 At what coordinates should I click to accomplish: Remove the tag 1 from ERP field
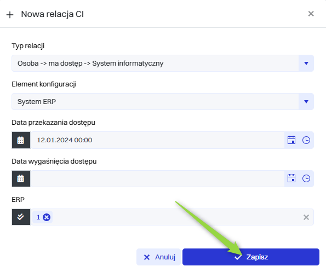point(47,217)
